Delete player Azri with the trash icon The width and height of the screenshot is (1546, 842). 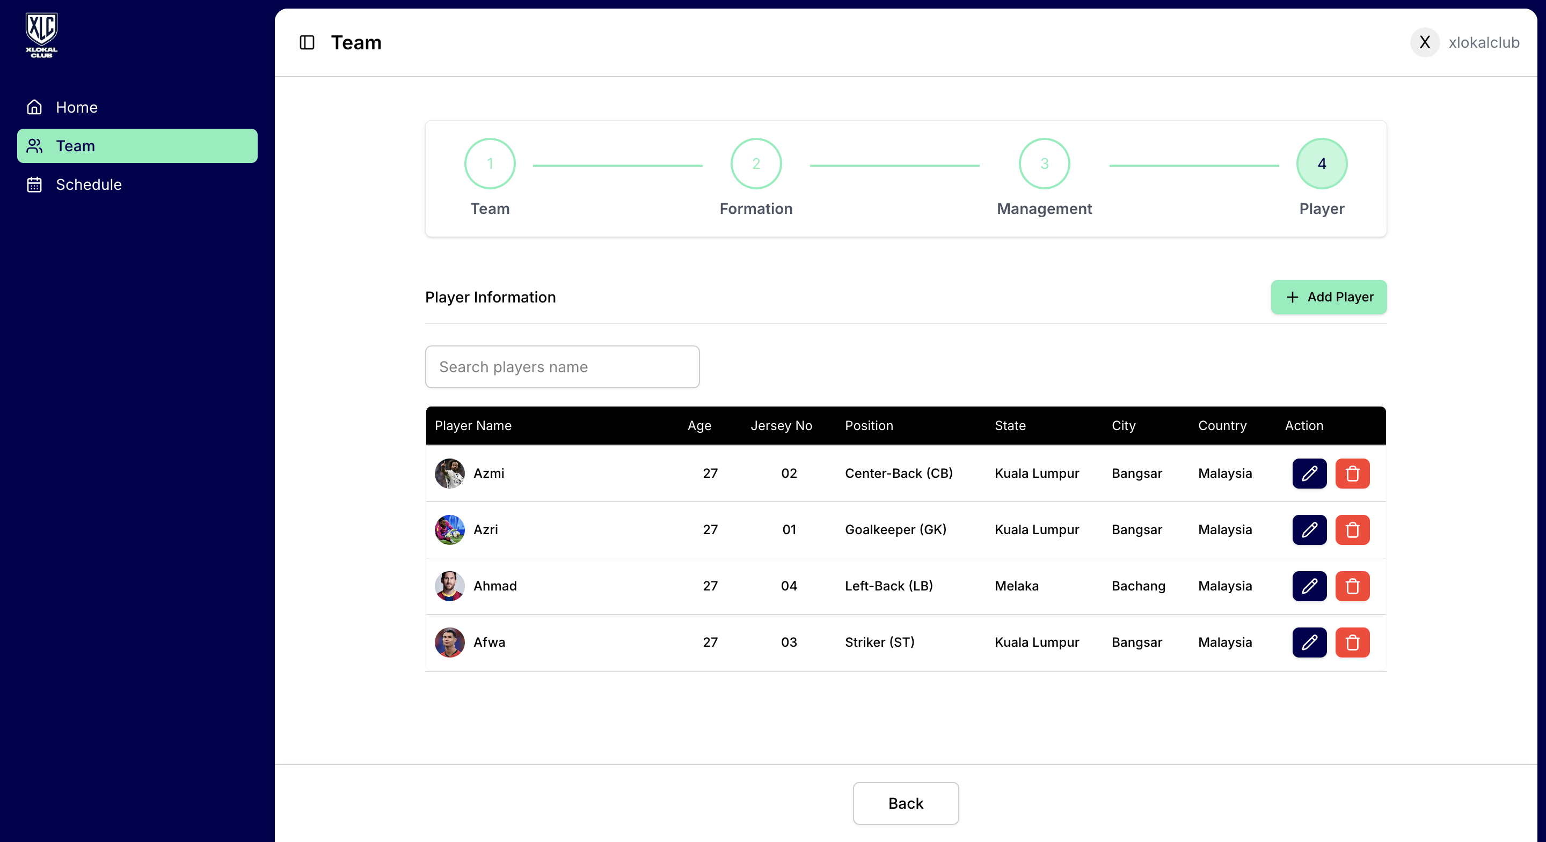tap(1352, 529)
